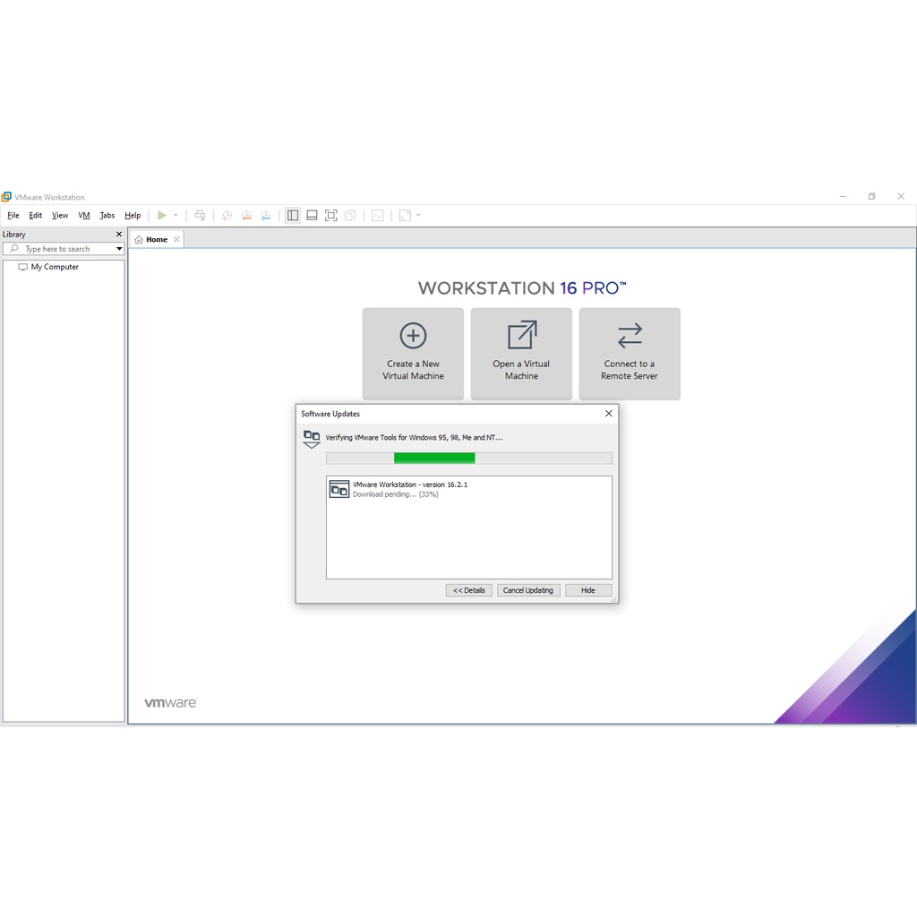Click the vmware logo at bottom left
This screenshot has width=917, height=917.
click(x=170, y=702)
